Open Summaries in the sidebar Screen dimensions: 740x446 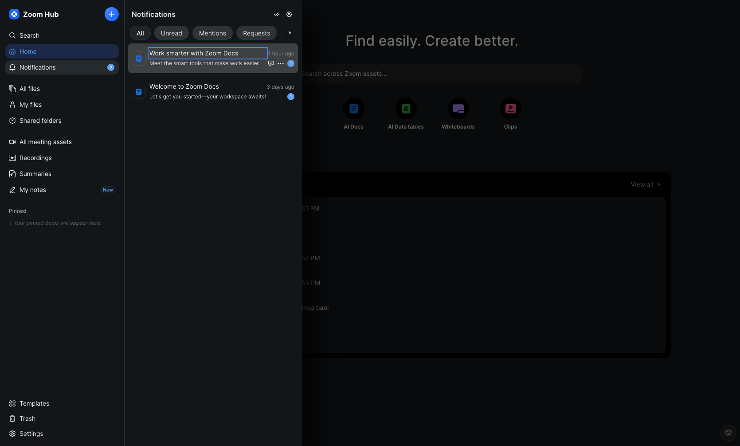(x=62, y=174)
